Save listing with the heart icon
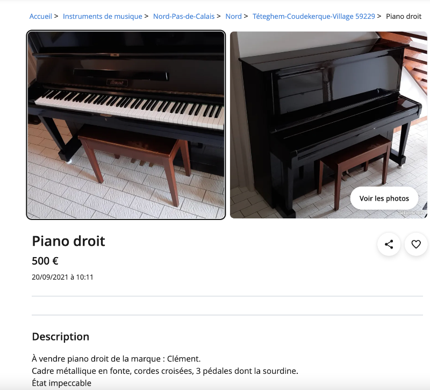The width and height of the screenshot is (430, 390). [x=416, y=244]
